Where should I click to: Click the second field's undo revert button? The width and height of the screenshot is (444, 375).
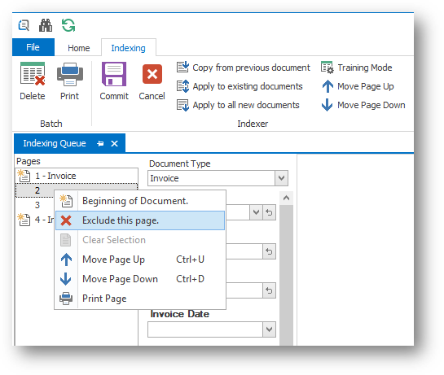(x=269, y=251)
